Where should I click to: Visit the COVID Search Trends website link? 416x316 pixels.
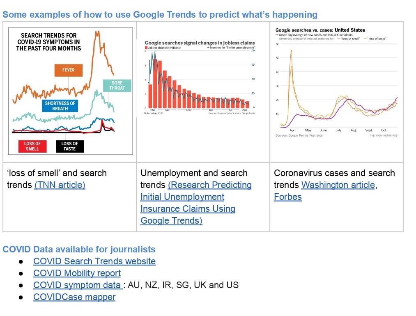click(94, 261)
